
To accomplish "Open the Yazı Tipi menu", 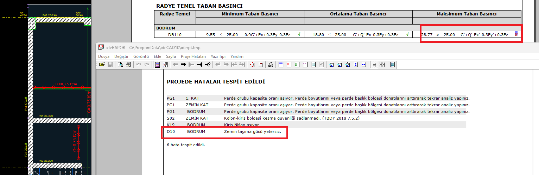I will tap(218, 56).
